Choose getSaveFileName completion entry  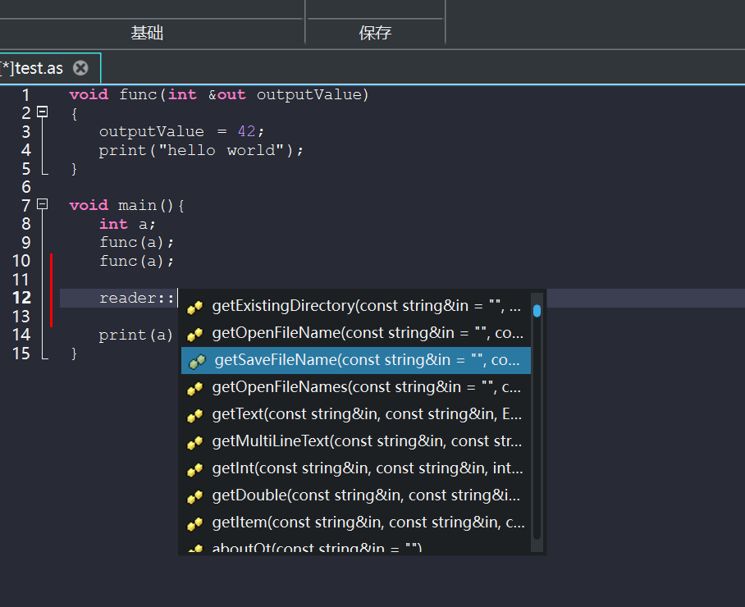point(356,360)
